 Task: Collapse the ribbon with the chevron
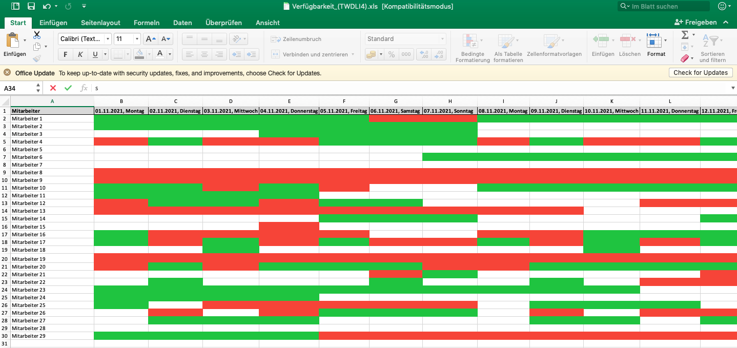coord(726,23)
